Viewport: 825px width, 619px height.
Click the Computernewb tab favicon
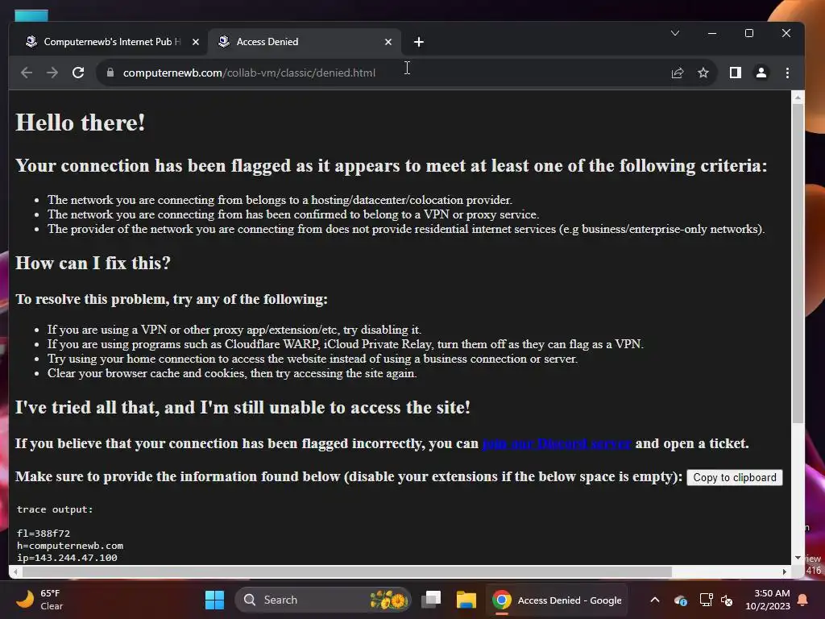click(x=31, y=42)
